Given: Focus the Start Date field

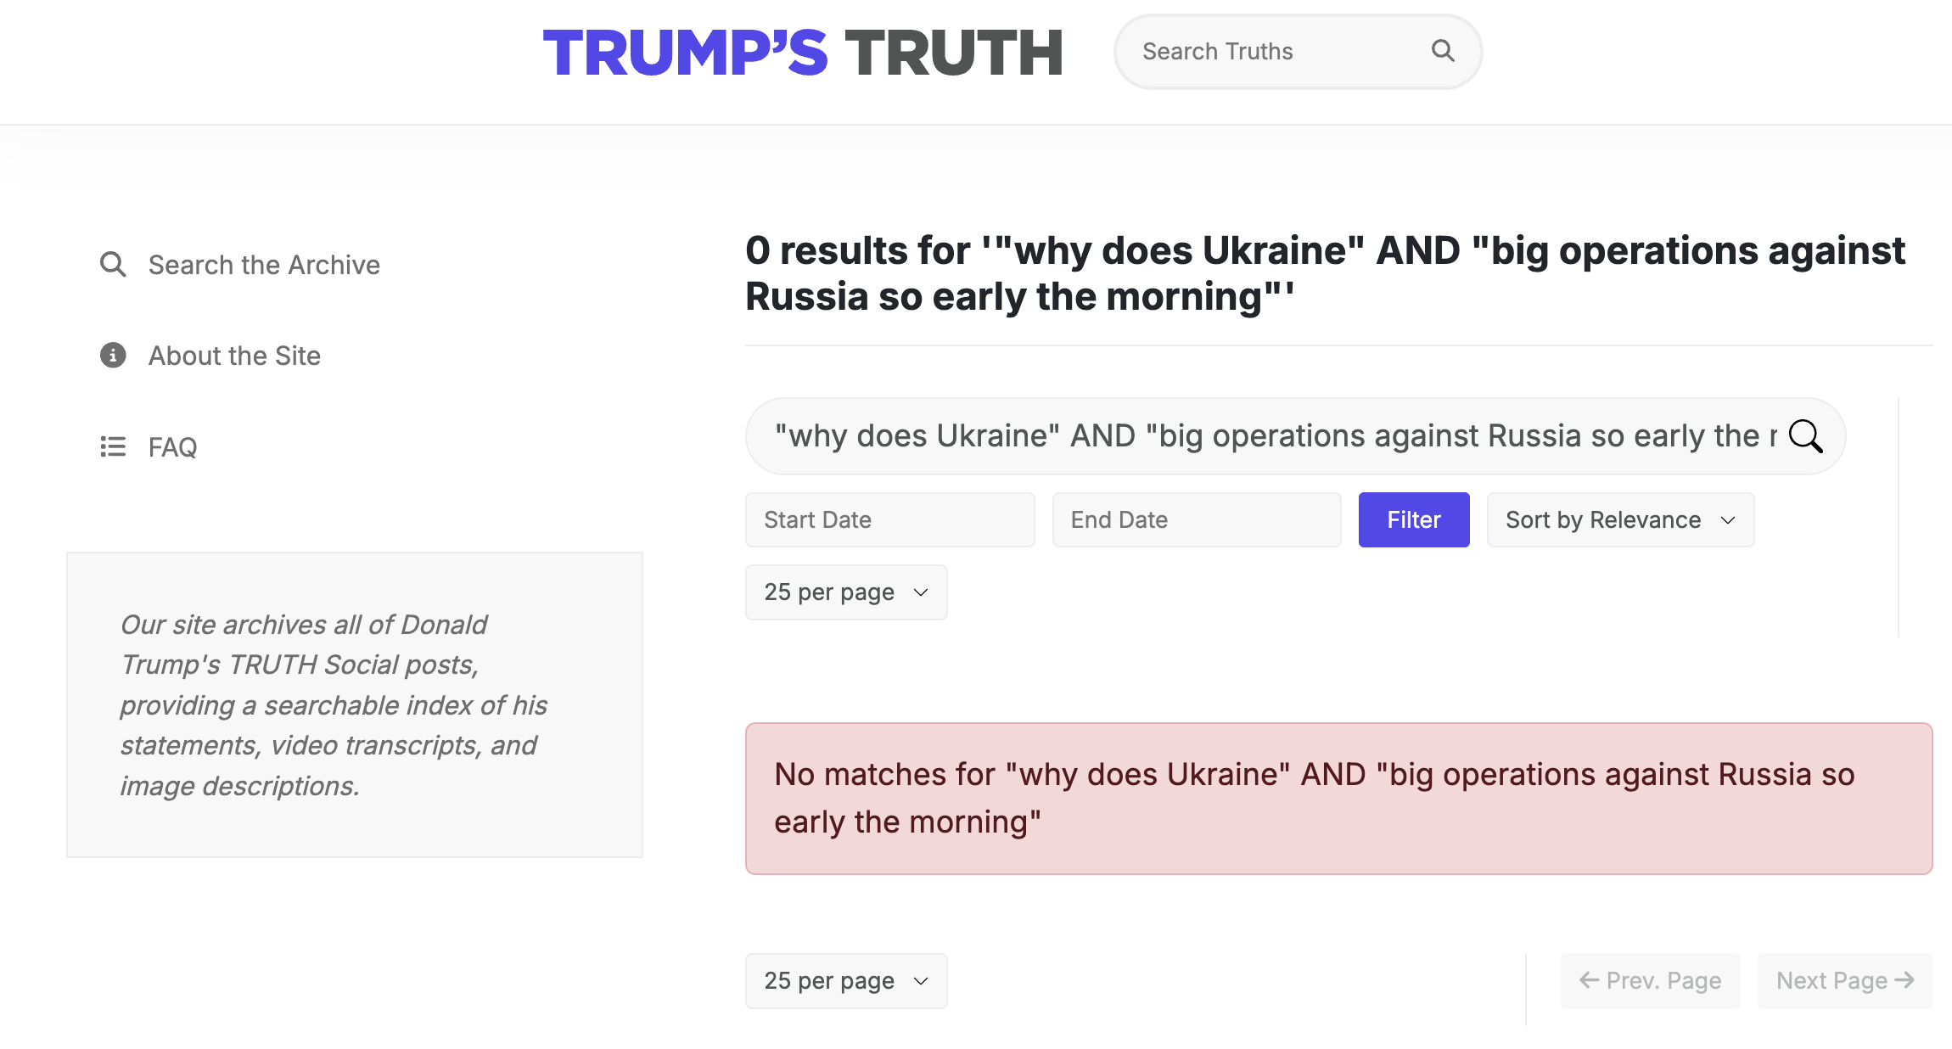Looking at the screenshot, I should click(x=890, y=519).
